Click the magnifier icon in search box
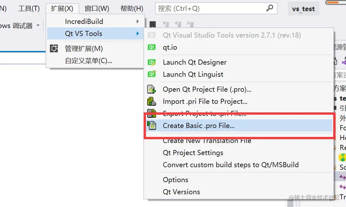The width and height of the screenshot is (346, 207). (270, 8)
